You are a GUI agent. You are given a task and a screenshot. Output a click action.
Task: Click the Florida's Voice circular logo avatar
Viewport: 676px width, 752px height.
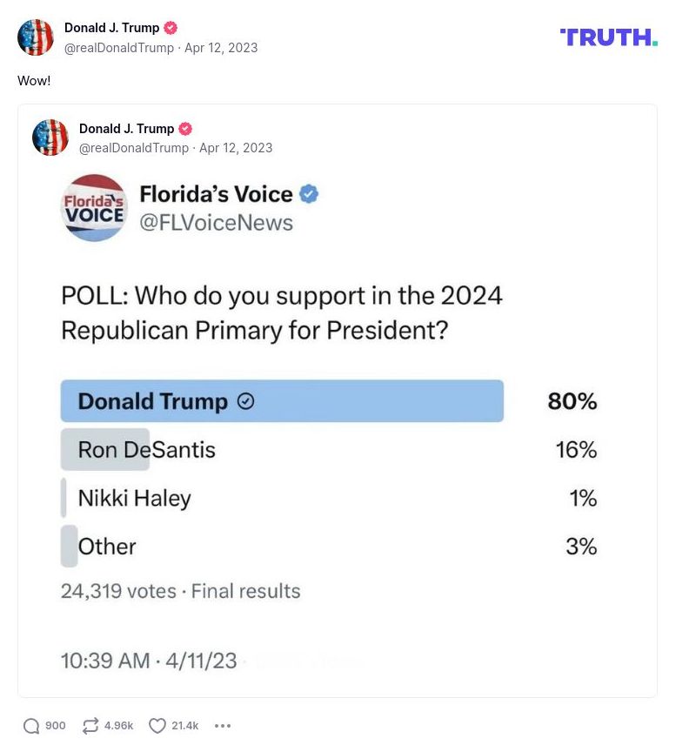pyautogui.click(x=94, y=208)
